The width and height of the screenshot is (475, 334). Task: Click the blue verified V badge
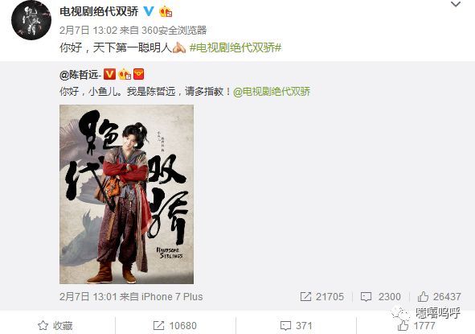click(x=149, y=11)
